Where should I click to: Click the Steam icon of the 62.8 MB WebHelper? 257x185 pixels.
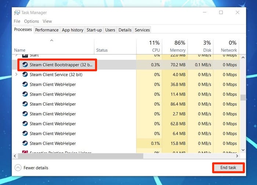(x=25, y=123)
